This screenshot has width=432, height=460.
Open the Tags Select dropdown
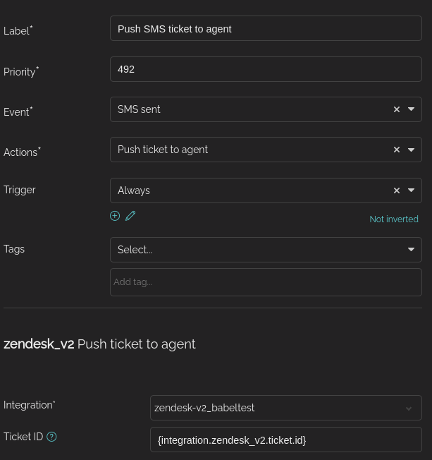266,250
